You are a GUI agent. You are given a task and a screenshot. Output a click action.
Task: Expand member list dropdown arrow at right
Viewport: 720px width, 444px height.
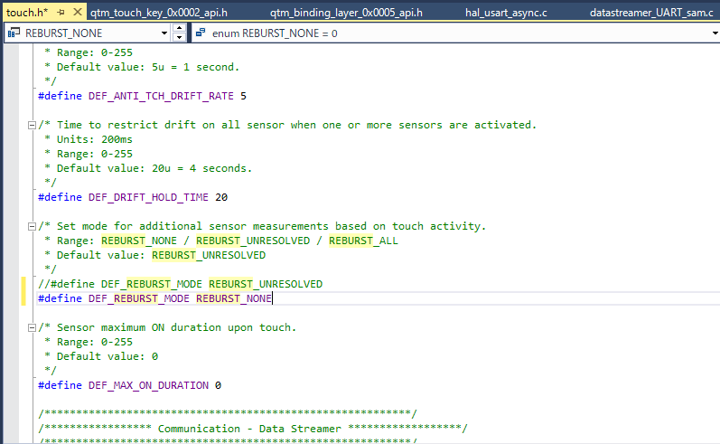715,33
